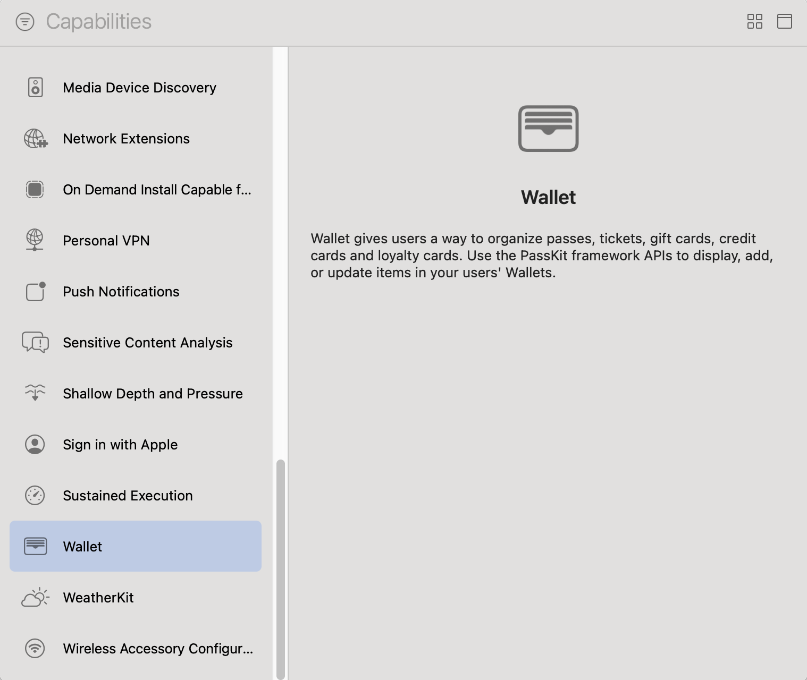
Task: Click the capabilities list scrollbar thumb
Action: 281,569
